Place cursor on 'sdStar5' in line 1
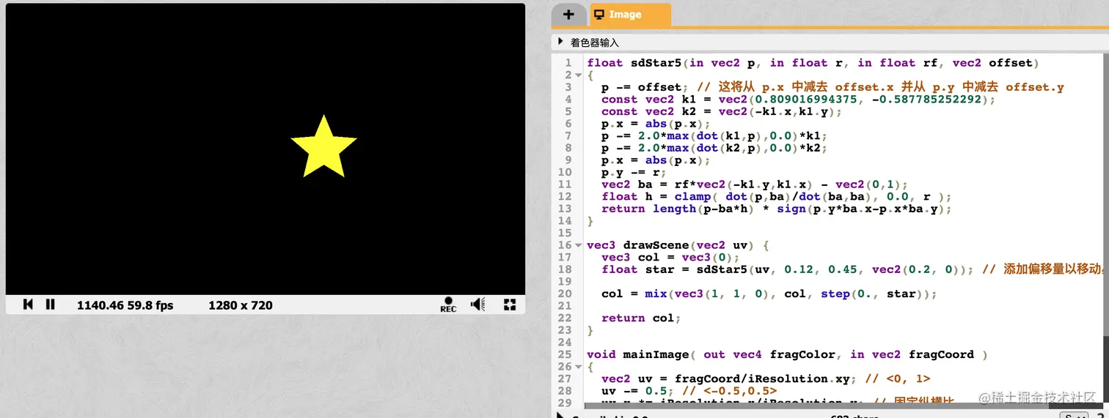Image resolution: width=1109 pixels, height=418 pixels. coord(656,63)
